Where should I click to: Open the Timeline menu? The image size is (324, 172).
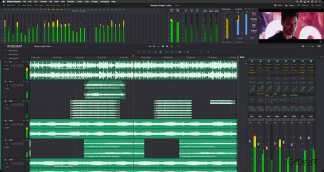pos(43,1)
